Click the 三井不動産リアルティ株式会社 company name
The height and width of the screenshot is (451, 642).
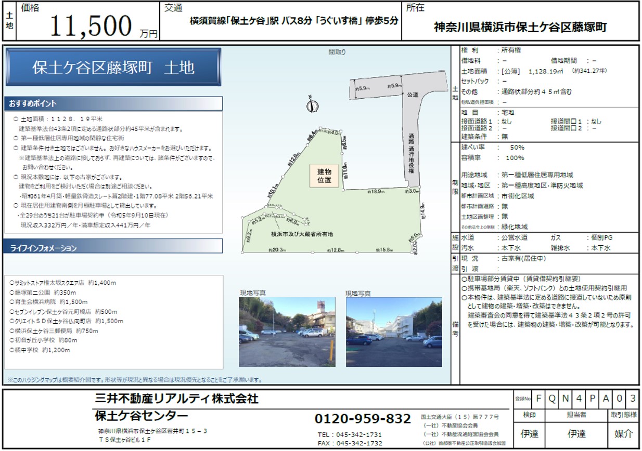[x=176, y=399]
